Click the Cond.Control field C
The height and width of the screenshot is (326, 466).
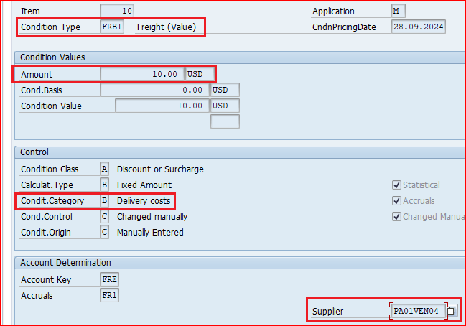(x=105, y=216)
